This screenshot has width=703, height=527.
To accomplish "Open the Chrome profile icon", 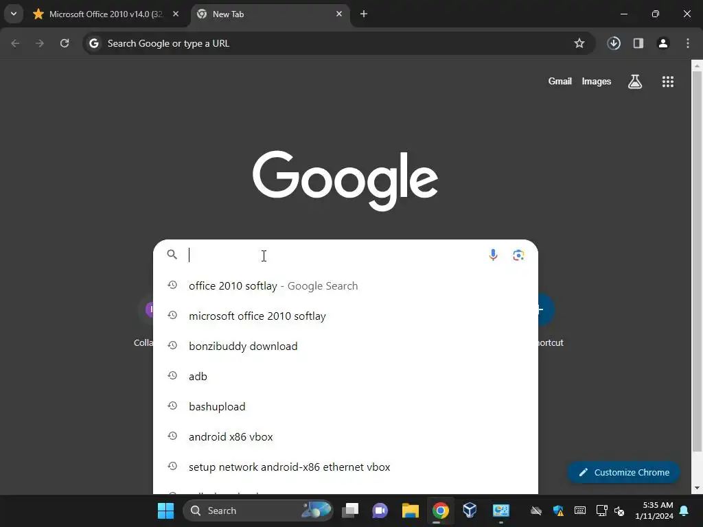I will click(x=663, y=43).
